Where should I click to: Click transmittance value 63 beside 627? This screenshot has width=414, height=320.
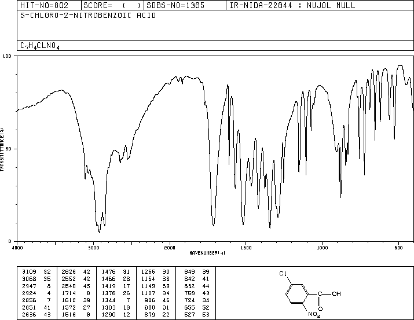point(206,314)
